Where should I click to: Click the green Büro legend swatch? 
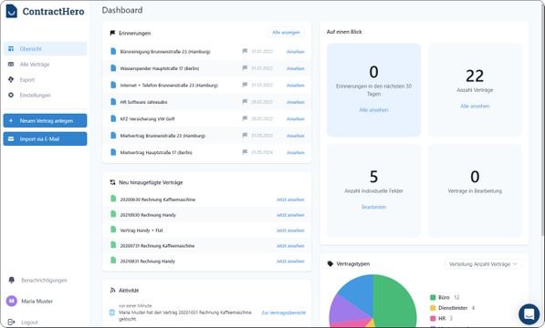(x=433, y=298)
